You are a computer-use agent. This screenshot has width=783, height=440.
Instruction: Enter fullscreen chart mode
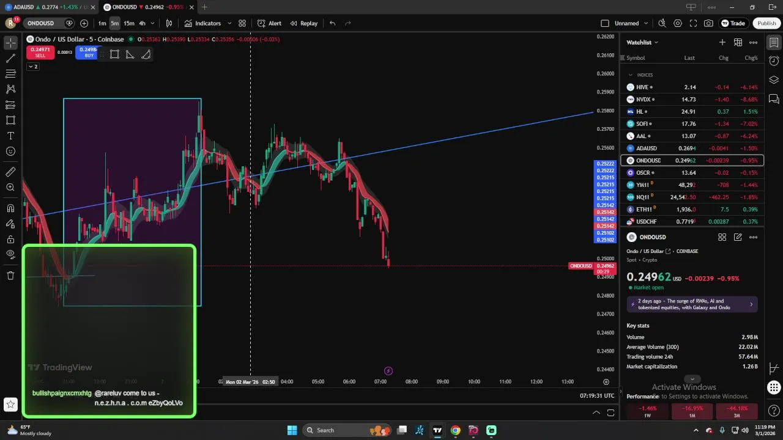click(x=693, y=23)
